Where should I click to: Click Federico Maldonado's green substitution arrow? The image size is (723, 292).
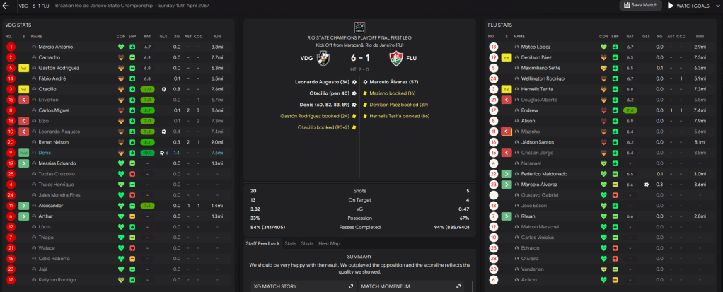tap(506, 173)
